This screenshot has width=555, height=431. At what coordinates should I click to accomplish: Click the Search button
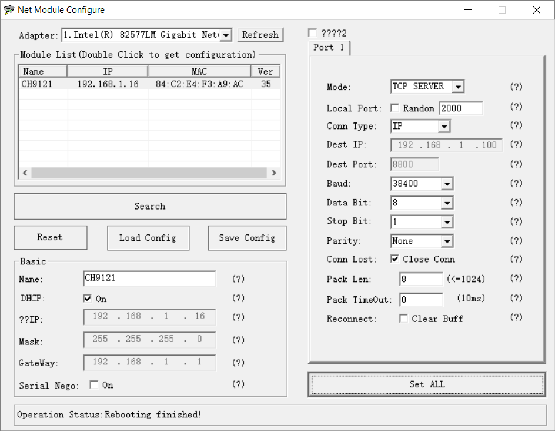[150, 206]
